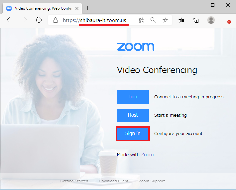Image resolution: width=236 pixels, height=190 pixels.
Task: Reload the page with the refresh icon
Action: (x=39, y=20)
